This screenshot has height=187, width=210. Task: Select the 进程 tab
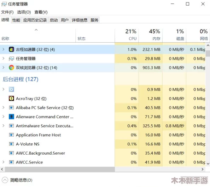(5, 20)
